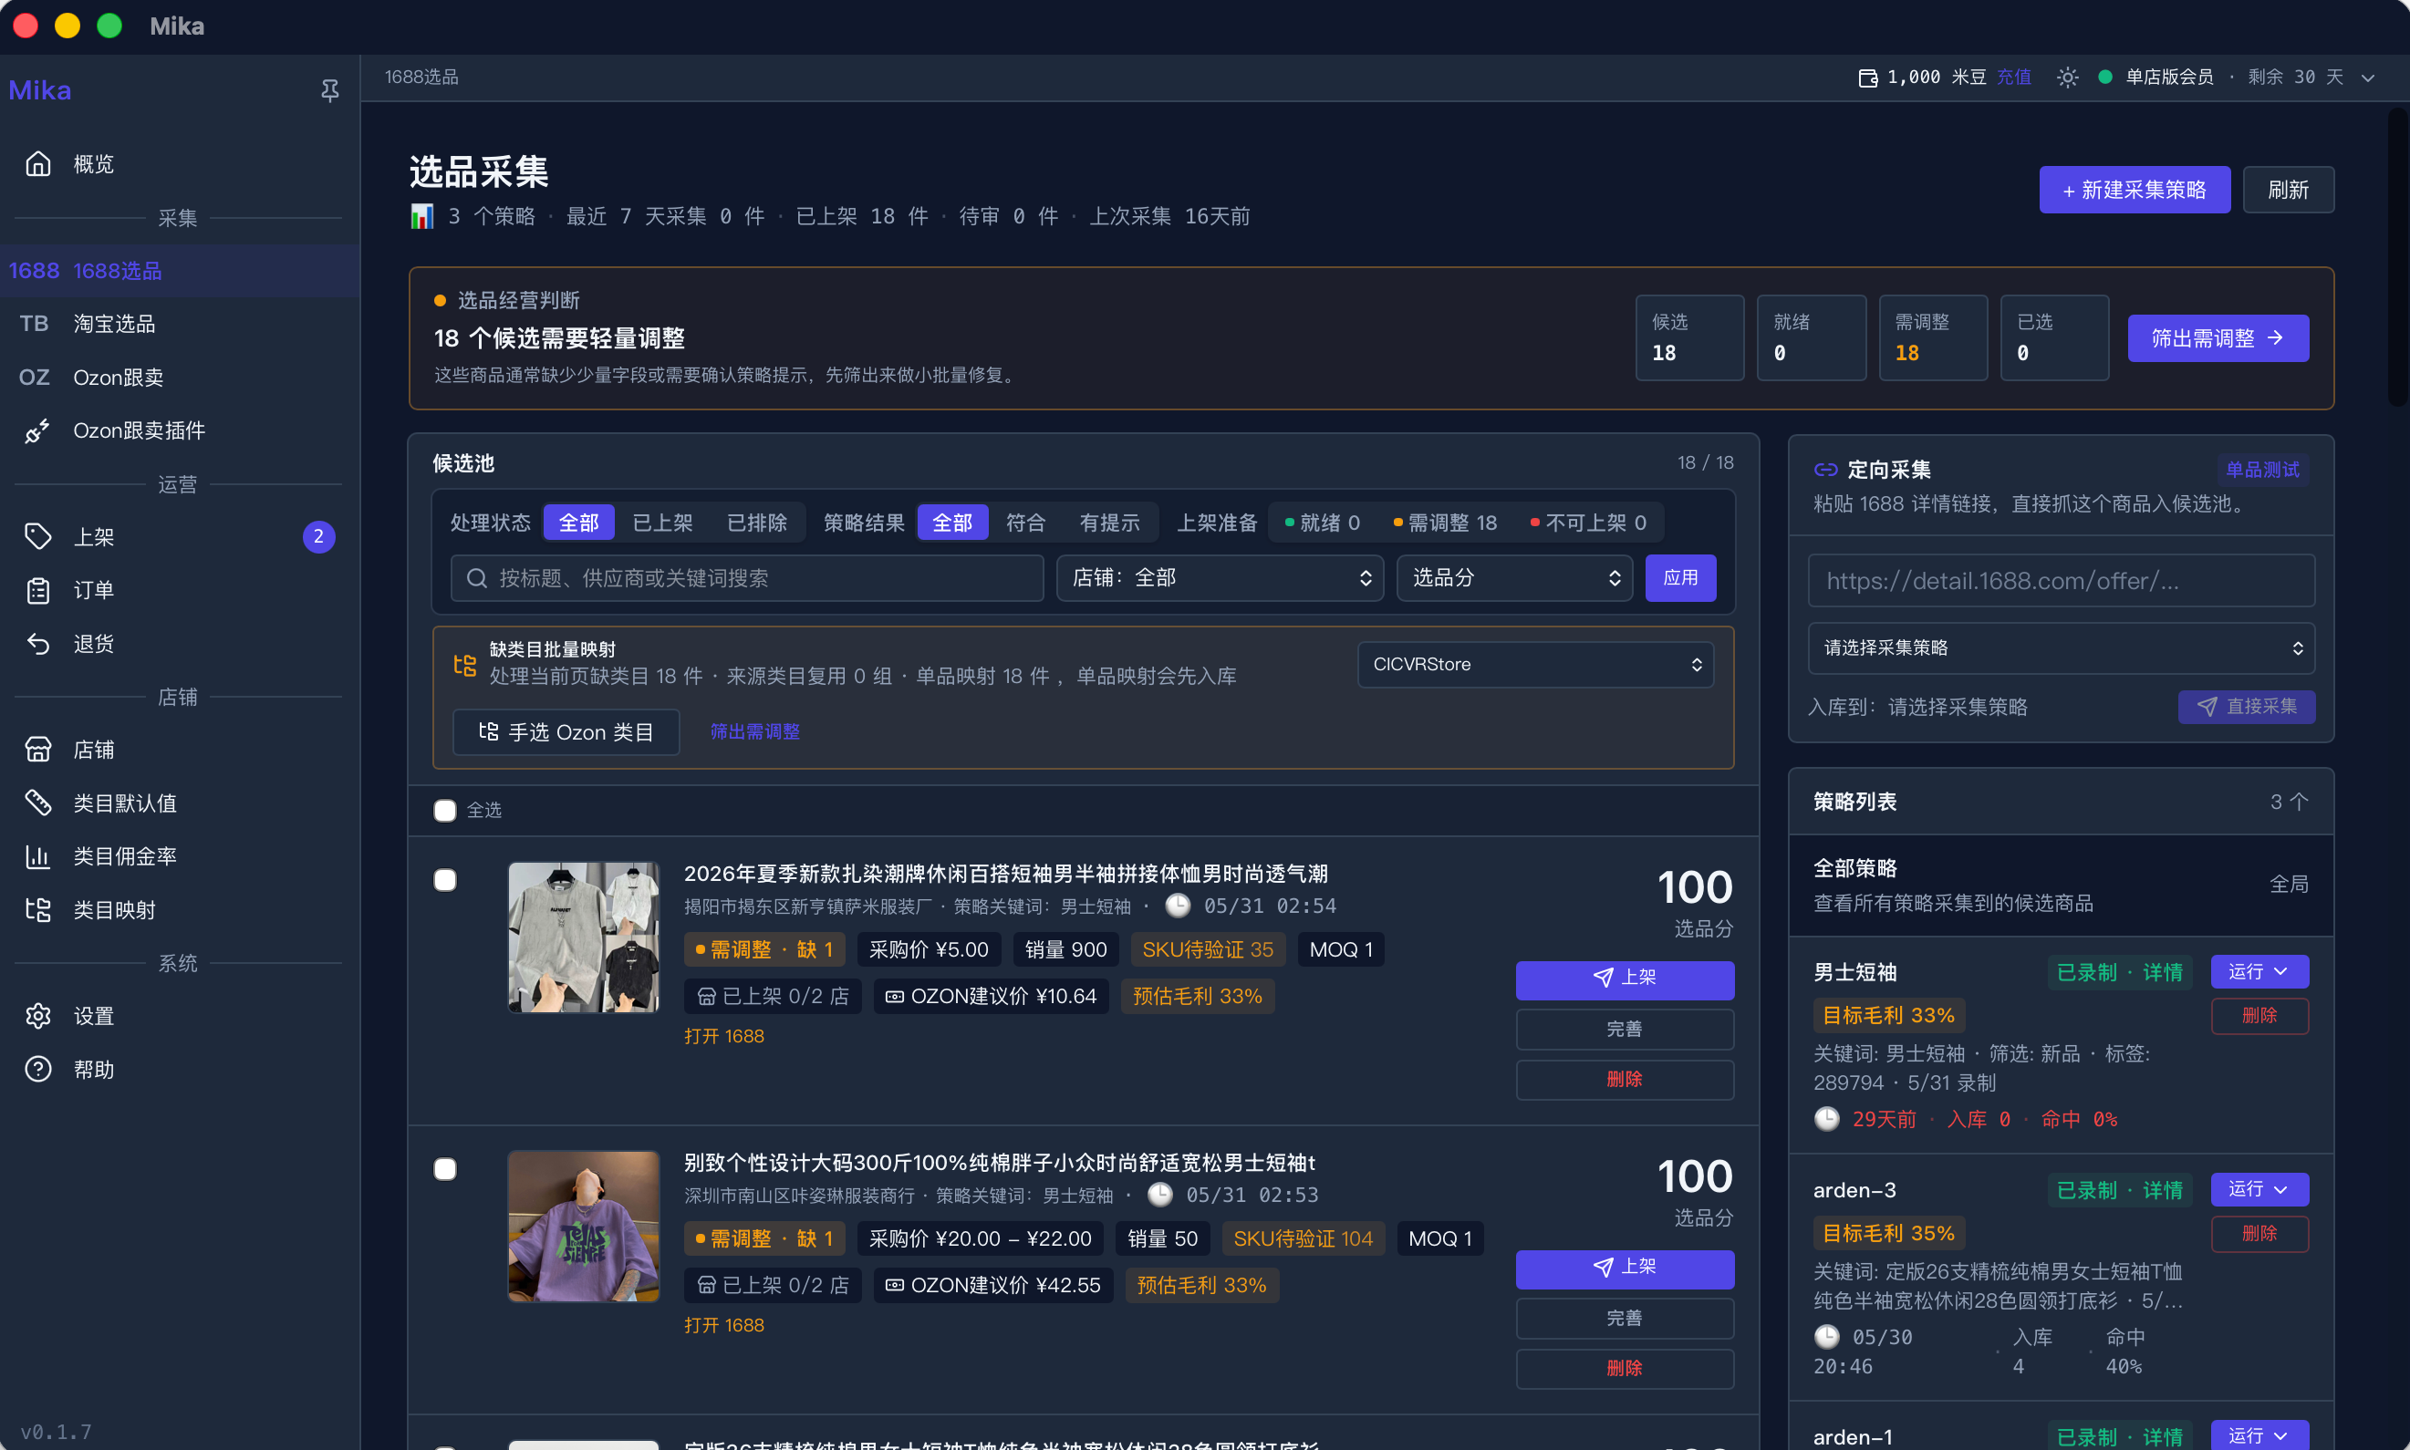Select 全部策略 row in strategy list
The width and height of the screenshot is (2410, 1450).
tap(2062, 886)
